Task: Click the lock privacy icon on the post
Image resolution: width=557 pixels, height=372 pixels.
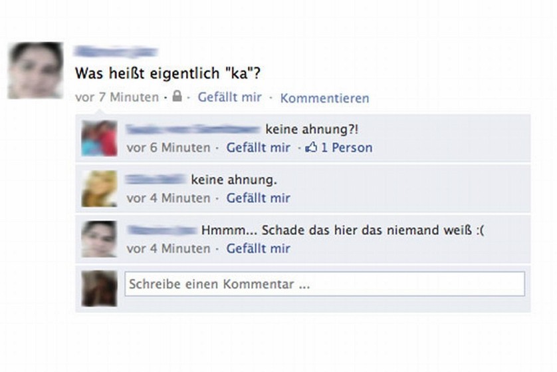Action: [177, 96]
